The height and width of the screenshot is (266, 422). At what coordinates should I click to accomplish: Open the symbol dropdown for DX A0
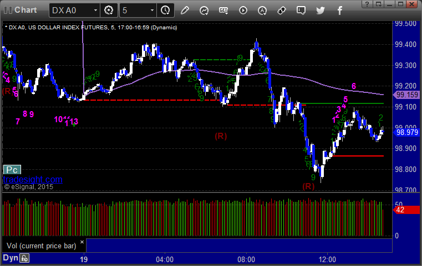tap(95, 11)
